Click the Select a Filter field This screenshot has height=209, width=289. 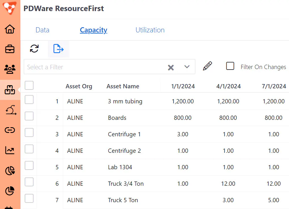coord(109,67)
